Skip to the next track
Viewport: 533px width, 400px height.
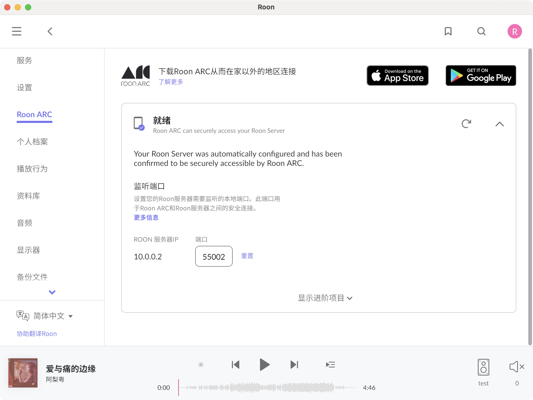click(x=294, y=365)
